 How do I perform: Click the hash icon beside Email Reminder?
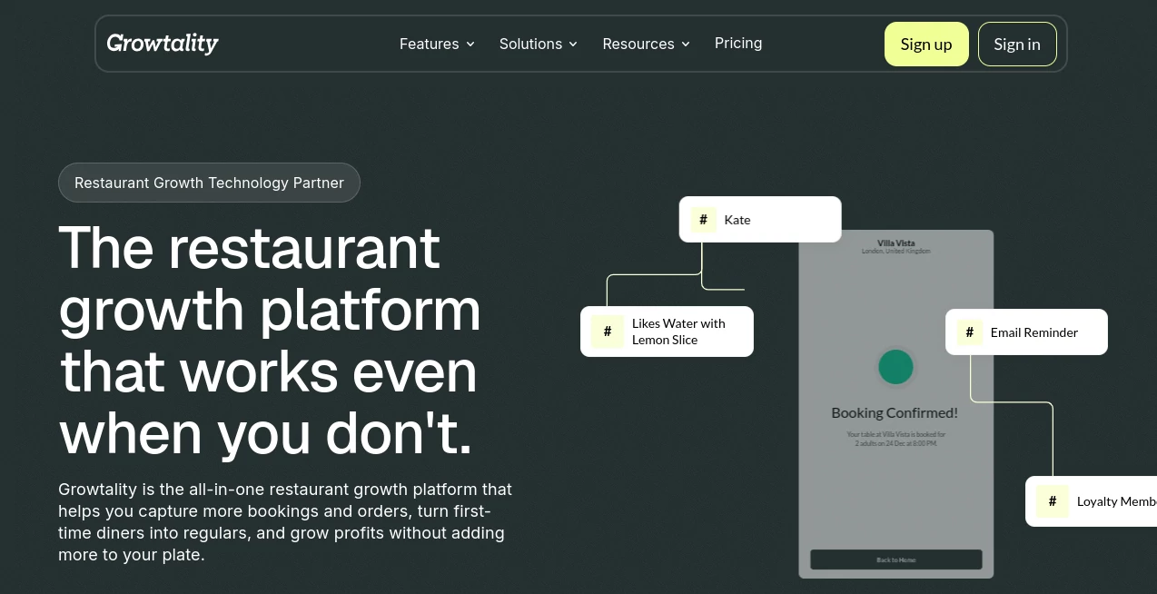[x=969, y=332]
